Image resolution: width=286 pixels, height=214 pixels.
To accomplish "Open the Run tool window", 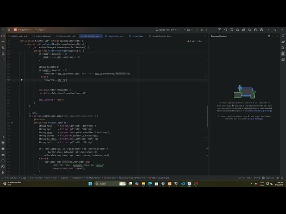I will [x=3, y=137].
